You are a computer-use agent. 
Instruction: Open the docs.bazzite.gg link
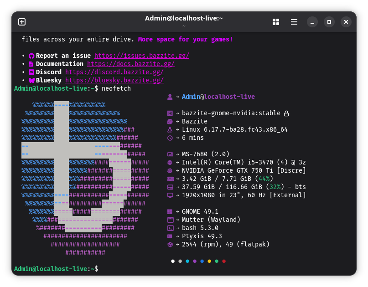click(x=131, y=64)
